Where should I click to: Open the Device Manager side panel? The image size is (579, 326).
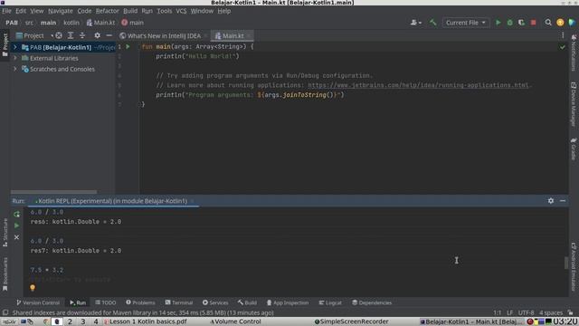click(x=574, y=104)
